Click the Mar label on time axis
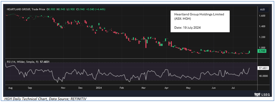The image size is (276, 103). point(144,87)
